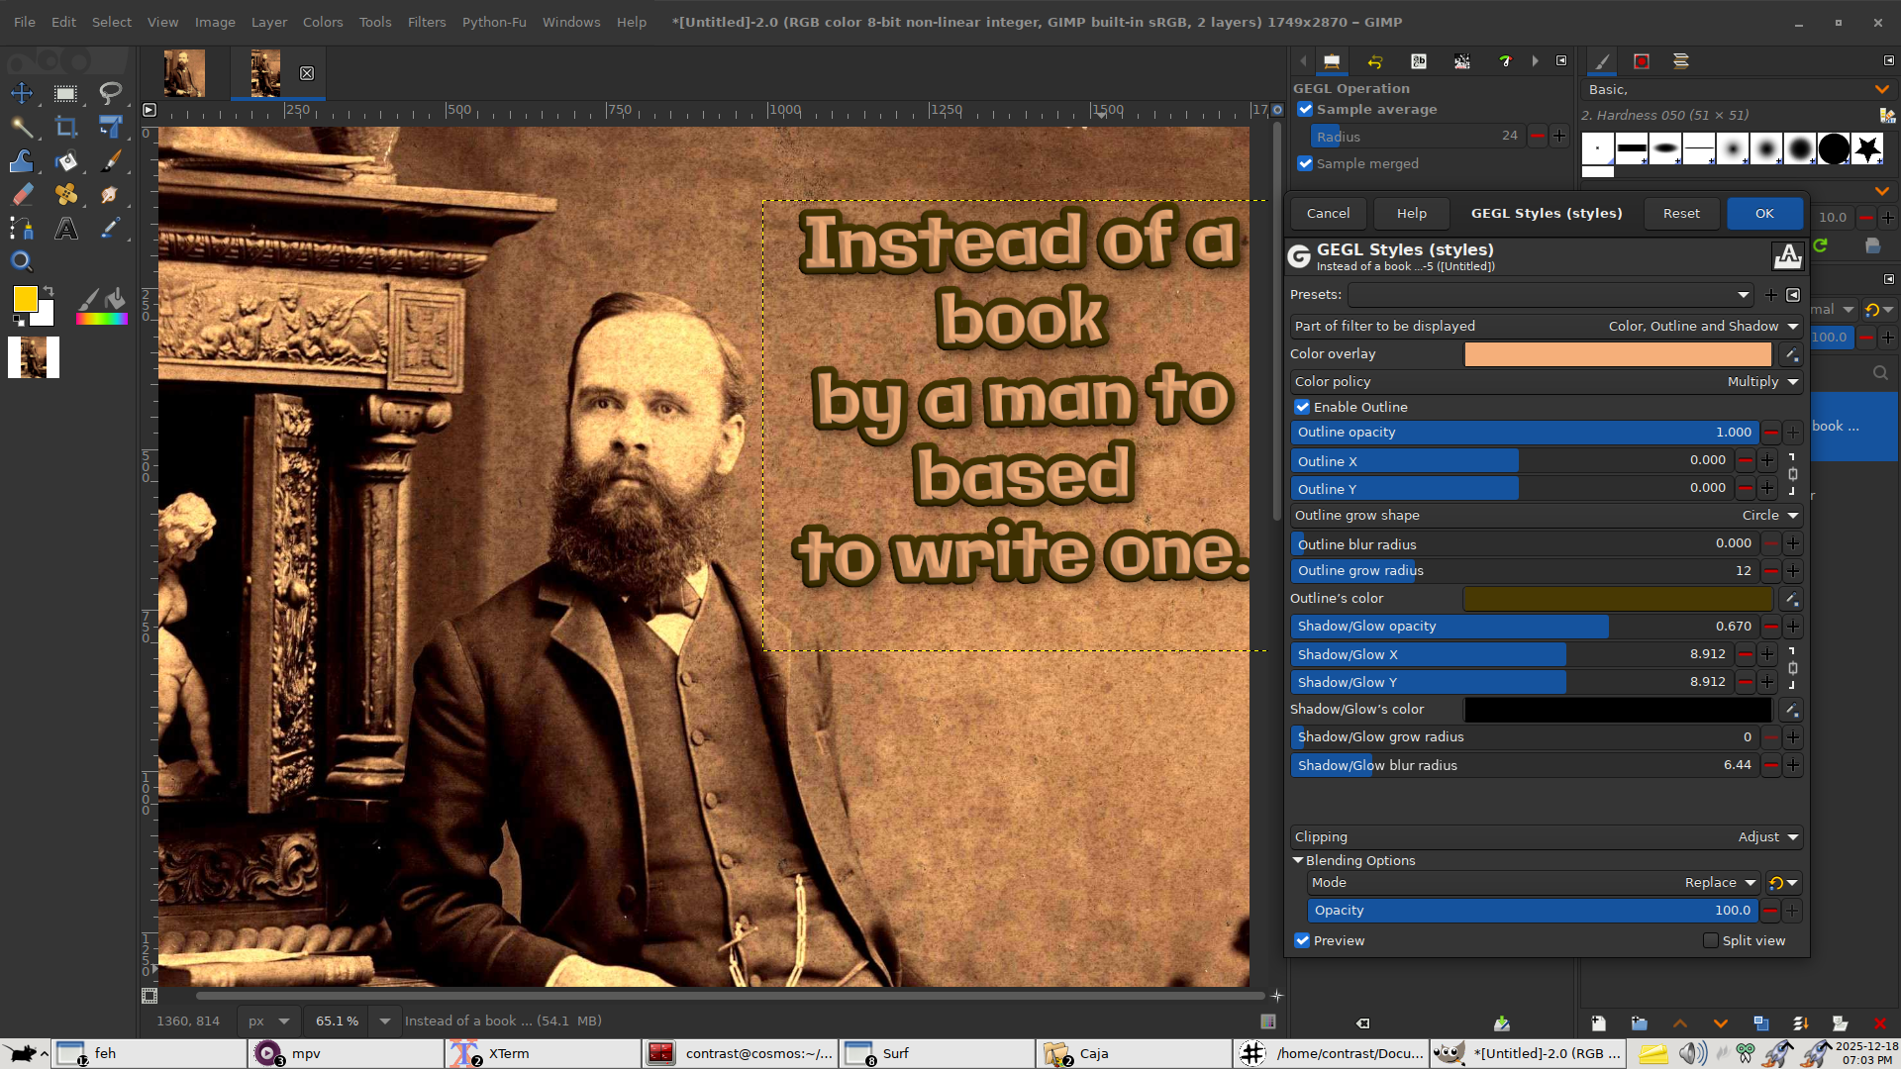Click the Color overlay swatch
Screen dimensions: 1901x1069
click(1617, 353)
